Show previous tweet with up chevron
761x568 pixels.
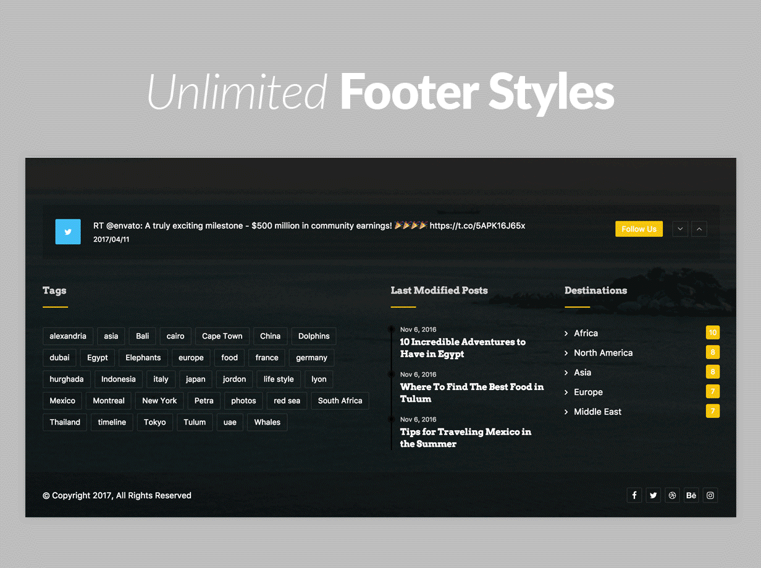tap(699, 229)
